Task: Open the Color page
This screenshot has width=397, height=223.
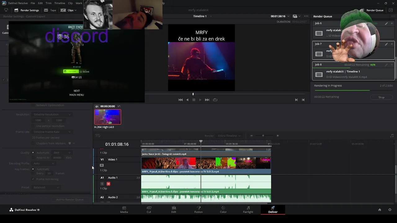Action: (x=223, y=210)
